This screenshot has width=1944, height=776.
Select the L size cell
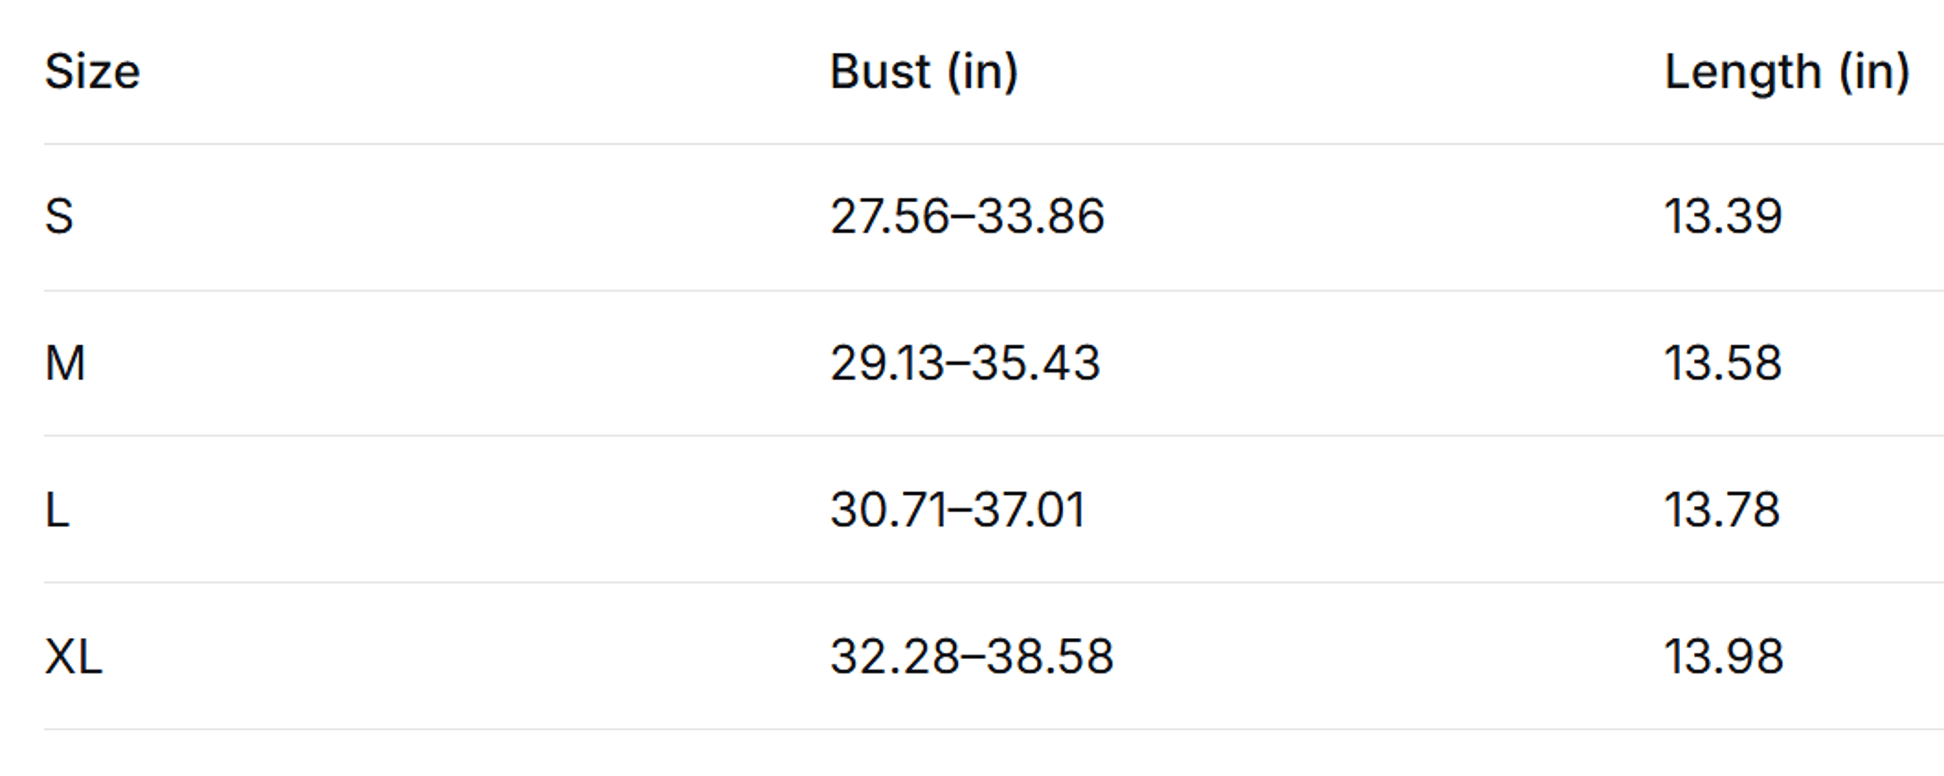[57, 510]
